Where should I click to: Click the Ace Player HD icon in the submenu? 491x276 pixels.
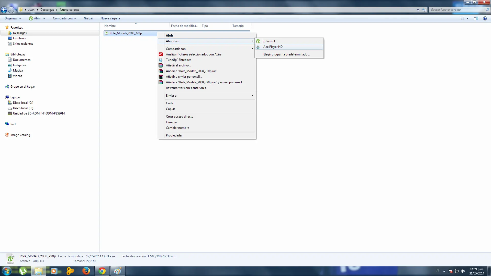[x=258, y=47]
